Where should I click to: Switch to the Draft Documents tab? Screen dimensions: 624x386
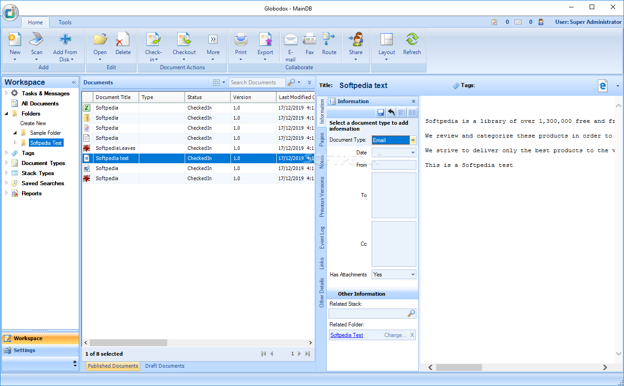164,366
